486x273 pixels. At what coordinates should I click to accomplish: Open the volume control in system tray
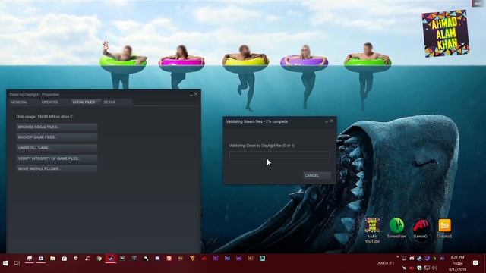point(434,268)
